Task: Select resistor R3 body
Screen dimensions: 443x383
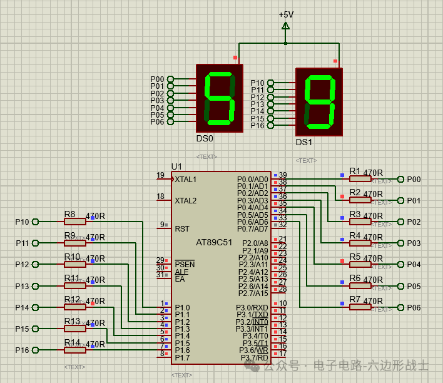Action: click(360, 222)
